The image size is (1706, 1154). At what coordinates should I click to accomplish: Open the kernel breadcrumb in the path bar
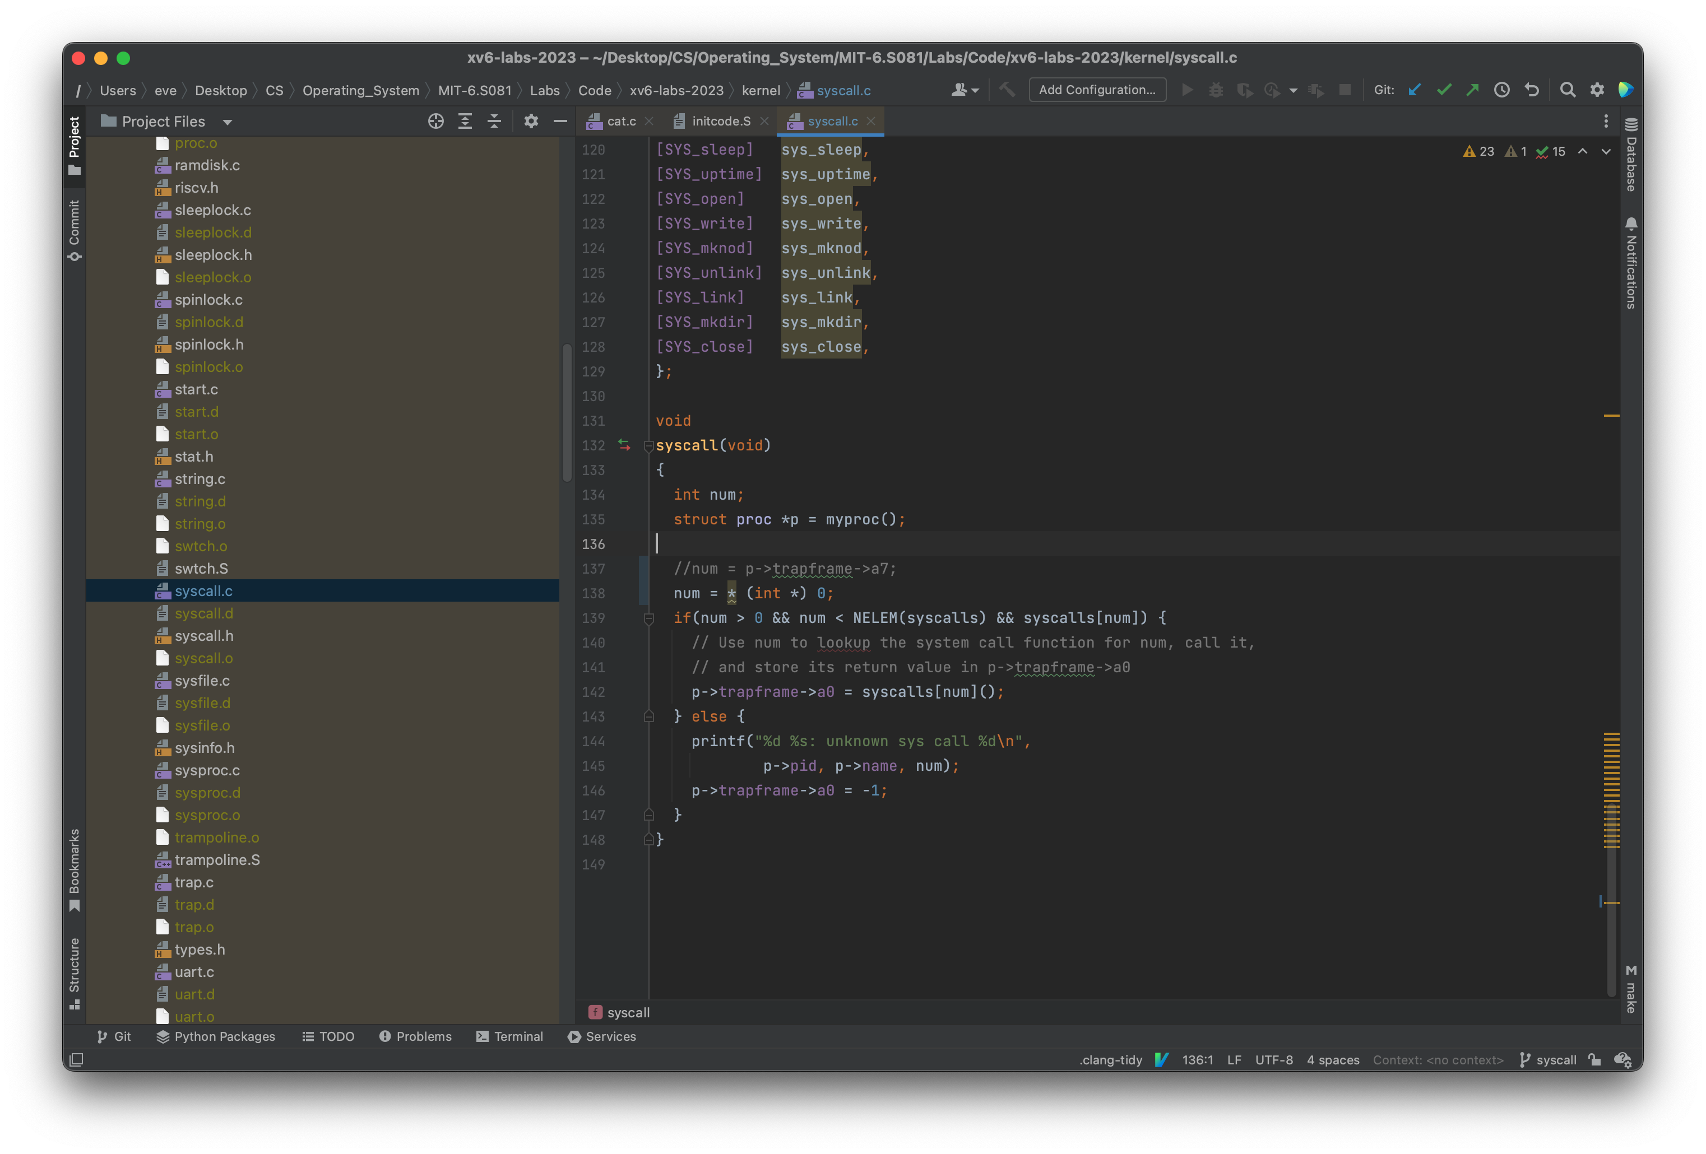(761, 90)
